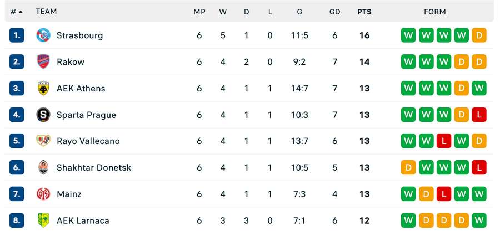Image resolution: width=500 pixels, height=231 pixels.
Task: Click the Shakhtar Donetsk club crest
Action: coord(43,167)
